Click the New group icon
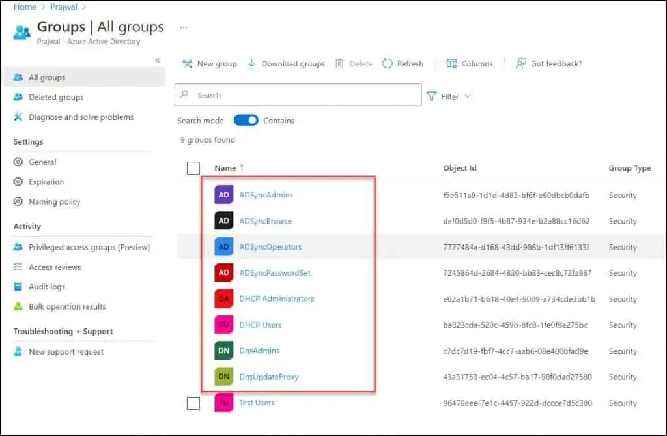This screenshot has width=667, height=436. click(187, 63)
